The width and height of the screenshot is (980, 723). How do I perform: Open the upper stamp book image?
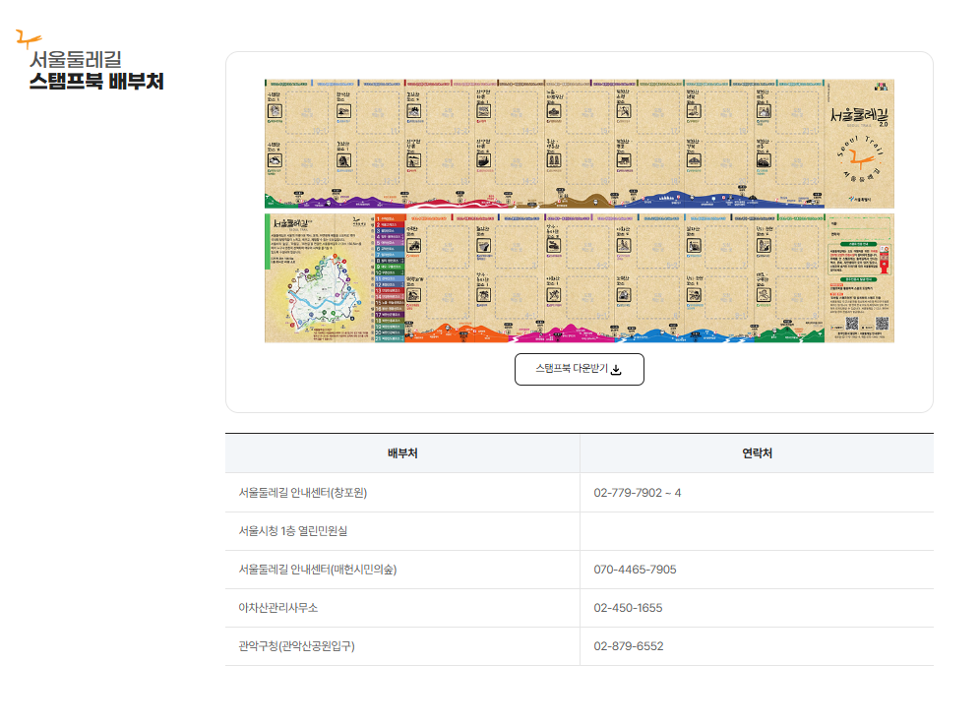coord(579,144)
